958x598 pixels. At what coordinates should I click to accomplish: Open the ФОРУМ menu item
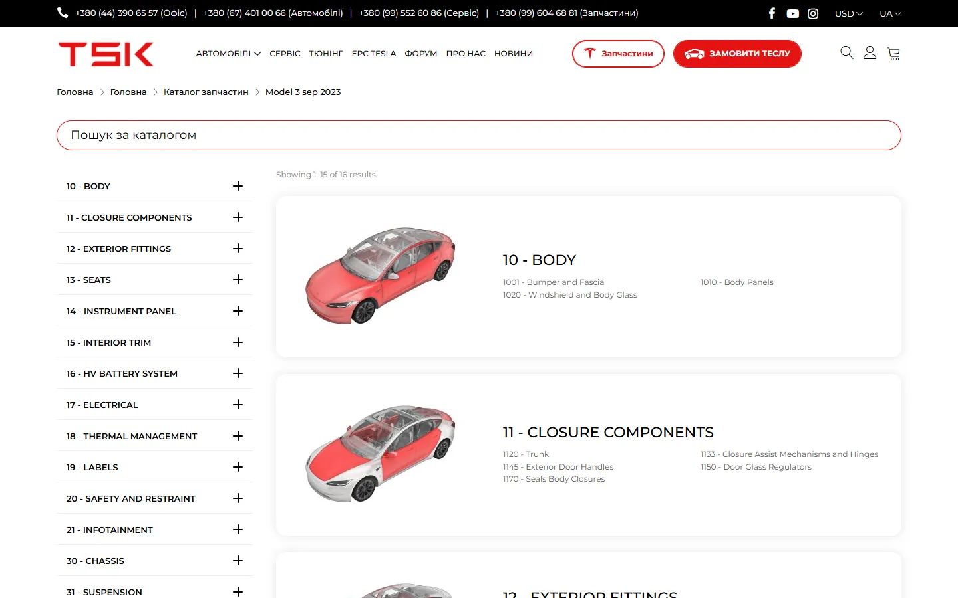[421, 54]
